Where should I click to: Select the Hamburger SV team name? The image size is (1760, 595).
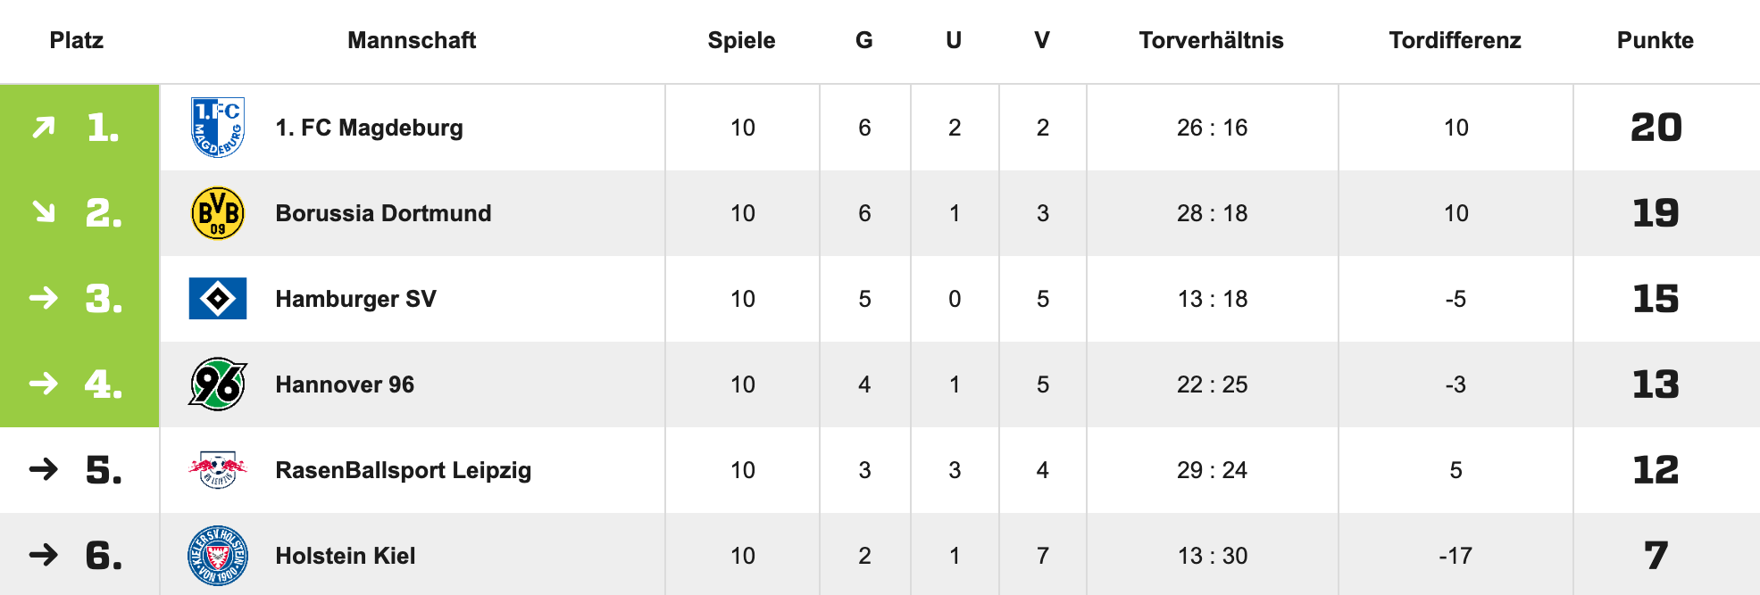coord(355,299)
